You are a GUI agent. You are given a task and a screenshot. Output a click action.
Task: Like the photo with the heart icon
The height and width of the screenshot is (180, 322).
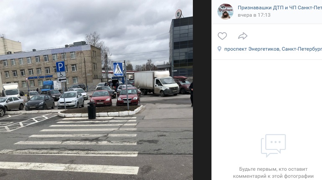pyautogui.click(x=222, y=36)
